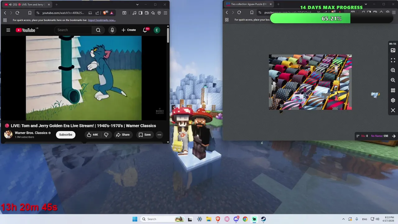Open the bookmarks grid icon in the YouTube window
The height and width of the screenshot is (224, 398).
click(x=5, y=20)
